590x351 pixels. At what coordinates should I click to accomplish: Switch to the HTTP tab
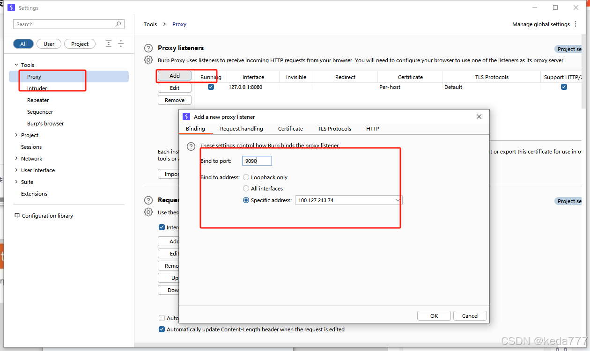[373, 129]
